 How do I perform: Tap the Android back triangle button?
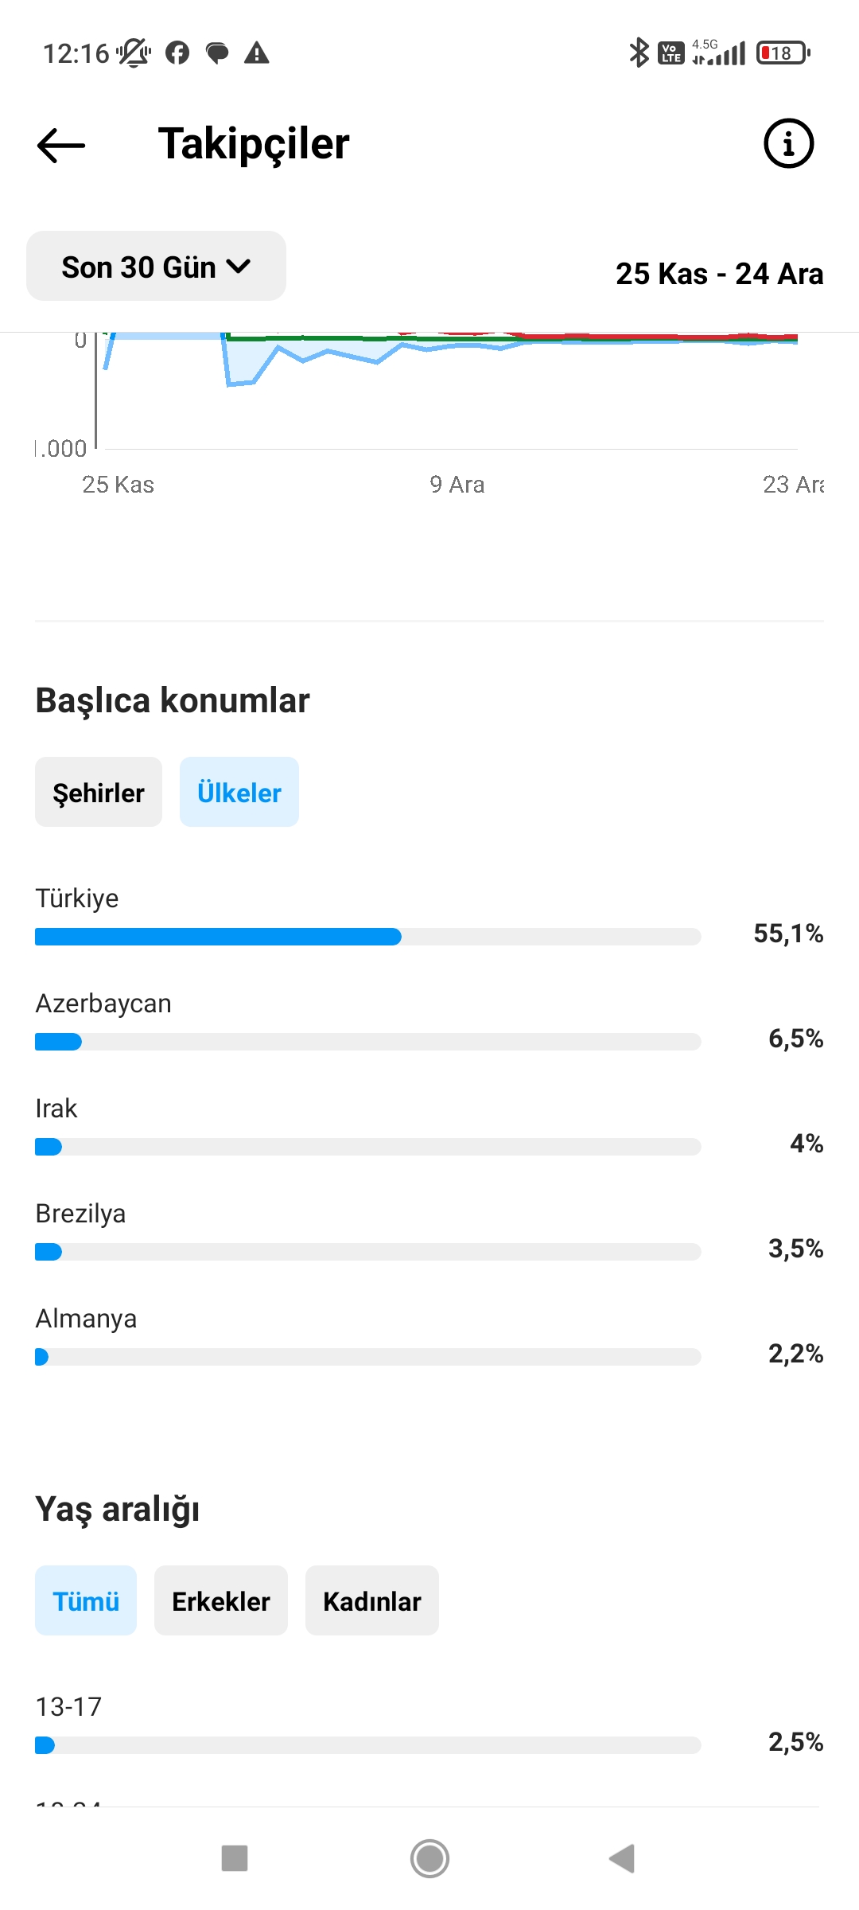point(622,1858)
